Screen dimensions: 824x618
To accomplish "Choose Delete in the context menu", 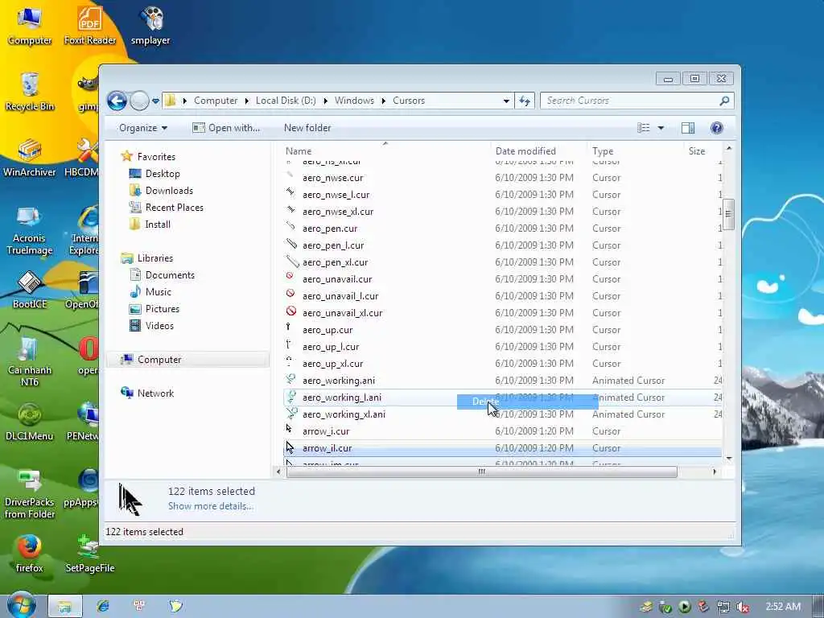I will 527,402.
